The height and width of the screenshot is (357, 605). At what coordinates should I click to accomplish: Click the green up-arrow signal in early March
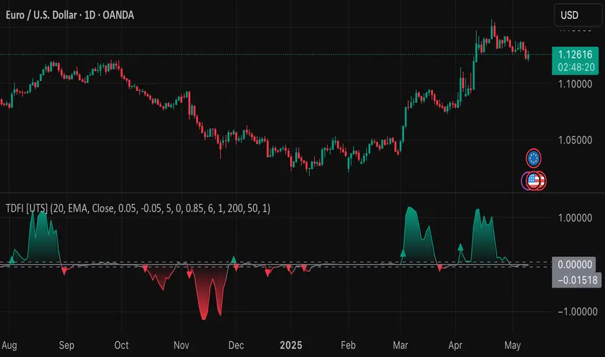[403, 253]
